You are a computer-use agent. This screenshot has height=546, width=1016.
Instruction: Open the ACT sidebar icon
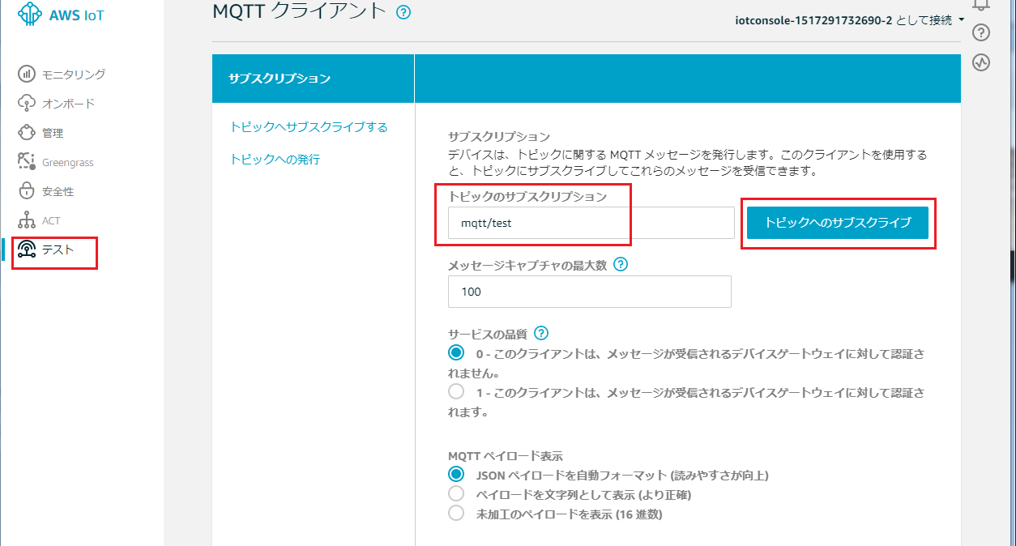point(27,220)
